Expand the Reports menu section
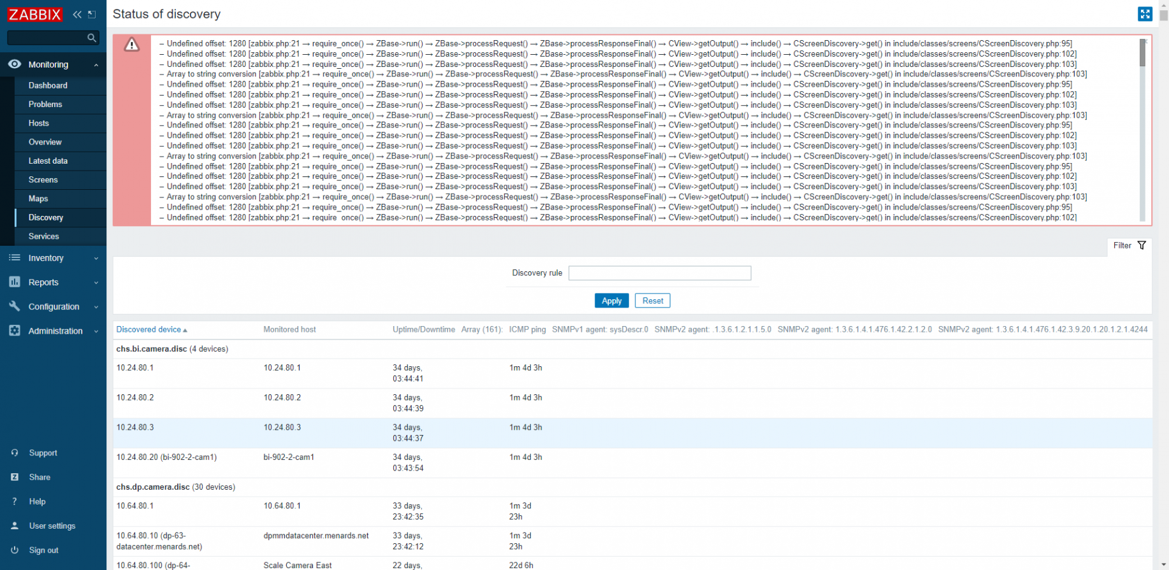The height and width of the screenshot is (570, 1169). click(53, 282)
